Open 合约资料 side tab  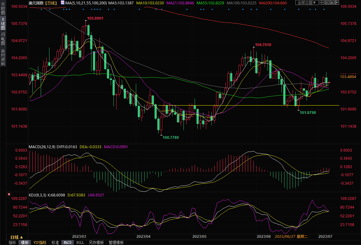click(x=3, y=57)
